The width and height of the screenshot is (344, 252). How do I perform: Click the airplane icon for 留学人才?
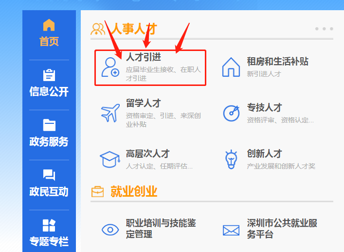pos(110,113)
